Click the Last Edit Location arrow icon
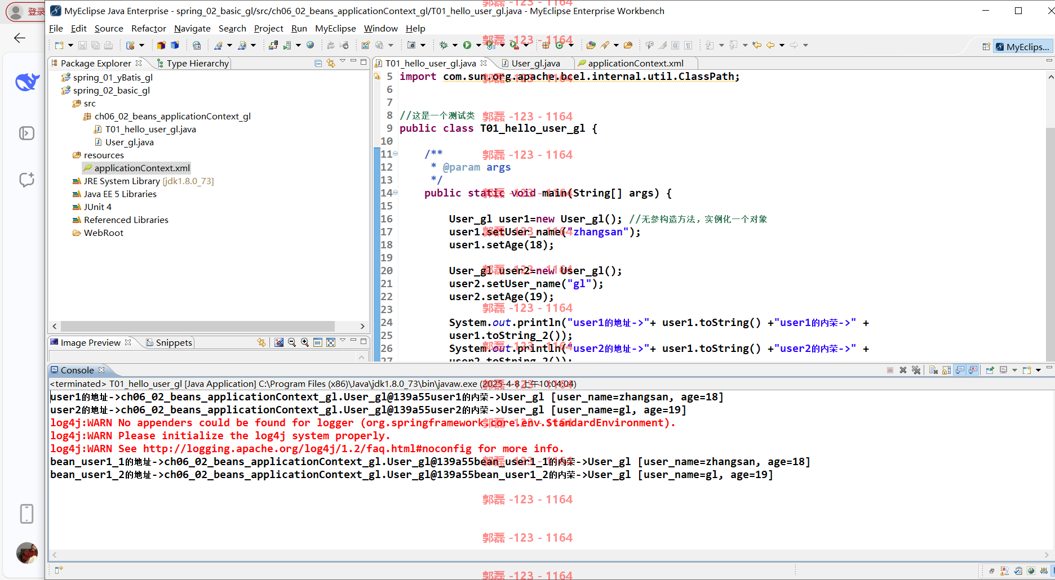1055x580 pixels. tap(757, 45)
